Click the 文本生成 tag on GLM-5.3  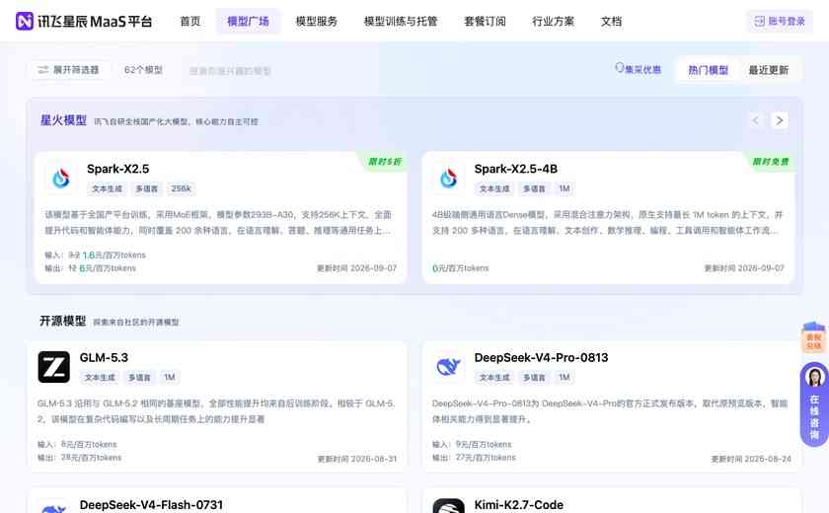tap(100, 377)
